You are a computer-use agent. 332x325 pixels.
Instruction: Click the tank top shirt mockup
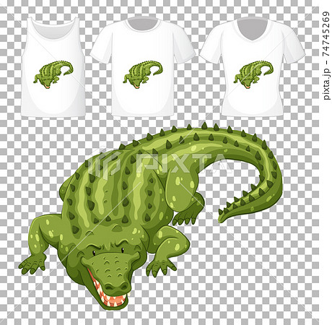(53, 67)
